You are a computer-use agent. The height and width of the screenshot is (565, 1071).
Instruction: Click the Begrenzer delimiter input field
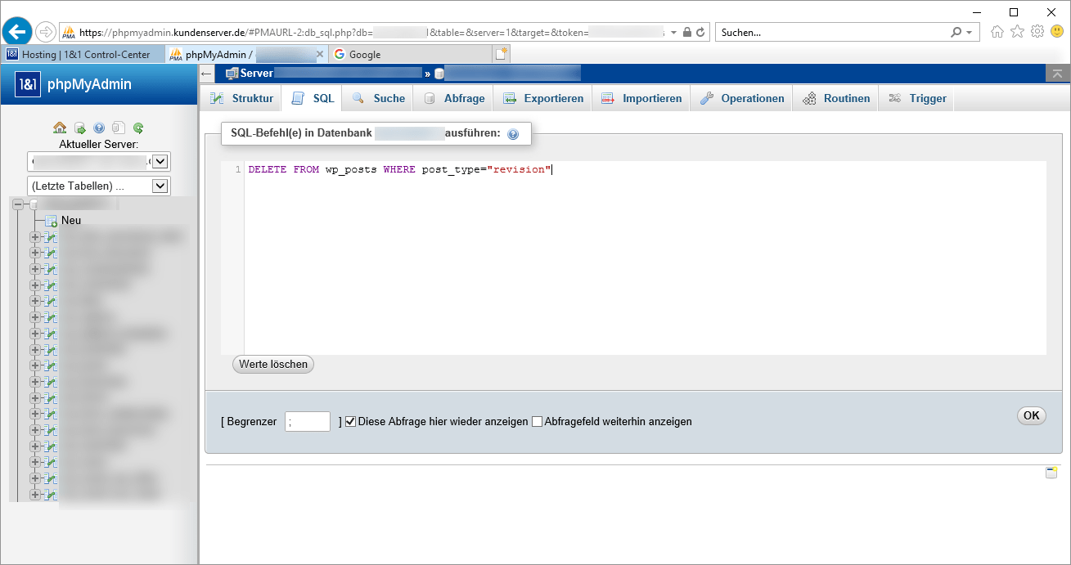coord(308,422)
